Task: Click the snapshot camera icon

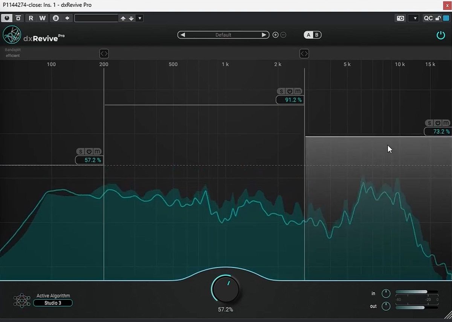Action: pos(400,18)
